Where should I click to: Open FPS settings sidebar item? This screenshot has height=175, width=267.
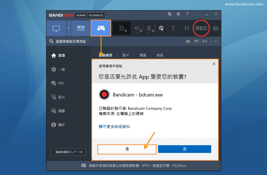pos(57,83)
